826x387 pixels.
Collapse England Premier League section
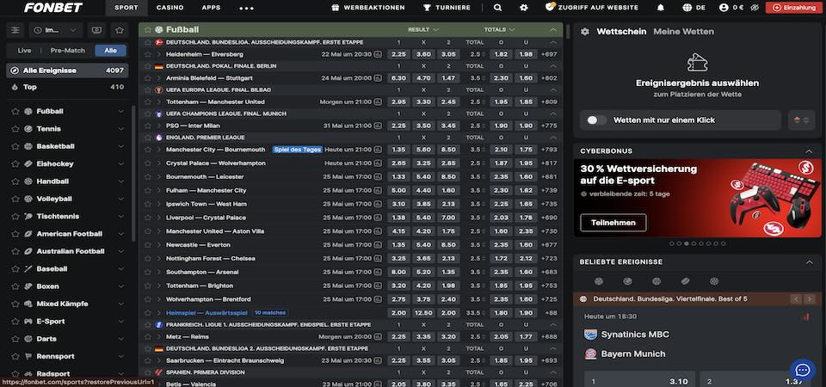(553, 138)
